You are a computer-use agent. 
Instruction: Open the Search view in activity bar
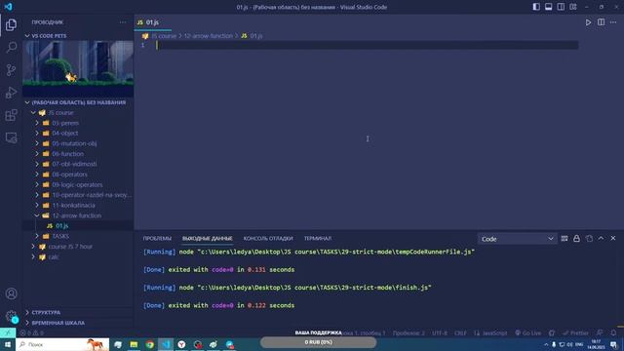pos(11,48)
